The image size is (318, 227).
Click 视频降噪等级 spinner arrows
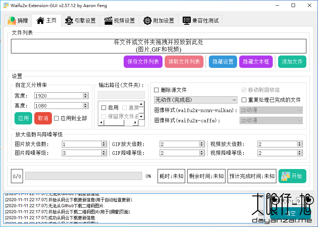[x=300, y=153]
